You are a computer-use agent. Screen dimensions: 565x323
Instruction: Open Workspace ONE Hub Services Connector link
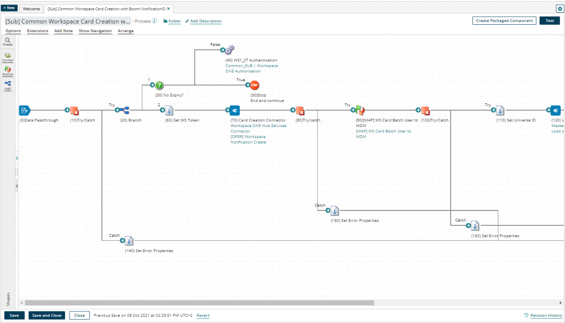pyautogui.click(x=258, y=128)
